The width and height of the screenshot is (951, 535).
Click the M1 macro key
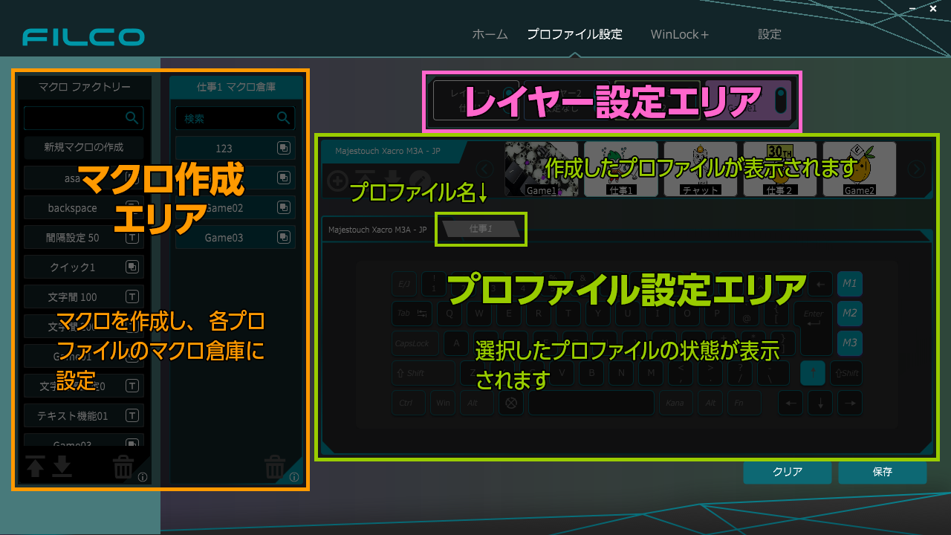(849, 283)
